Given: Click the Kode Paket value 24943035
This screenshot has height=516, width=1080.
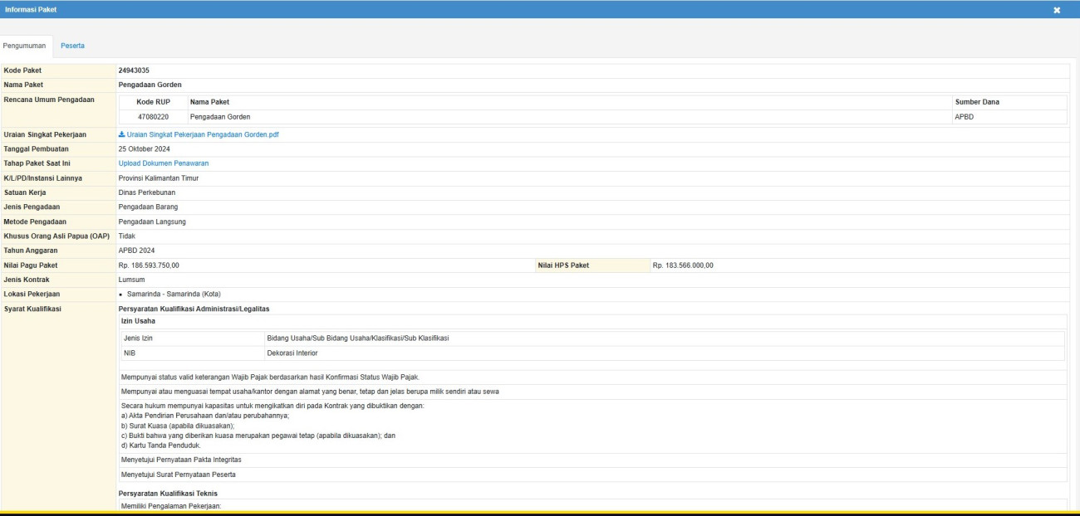Looking at the screenshot, I should click(134, 71).
